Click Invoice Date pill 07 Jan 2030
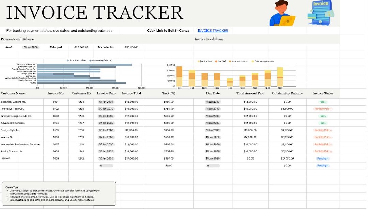Viewport: 368px width, 210px height. (106, 137)
